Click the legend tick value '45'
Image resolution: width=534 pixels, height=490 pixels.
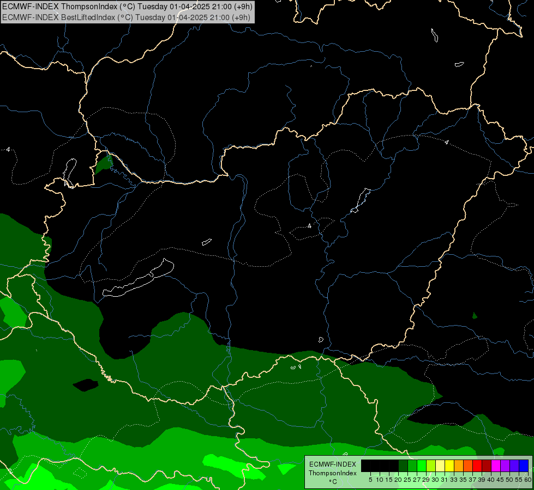coord(500,480)
